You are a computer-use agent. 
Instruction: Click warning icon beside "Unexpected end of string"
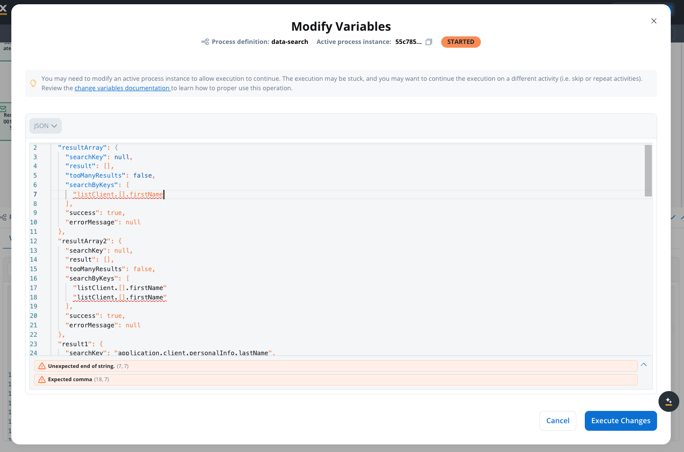[x=42, y=366]
